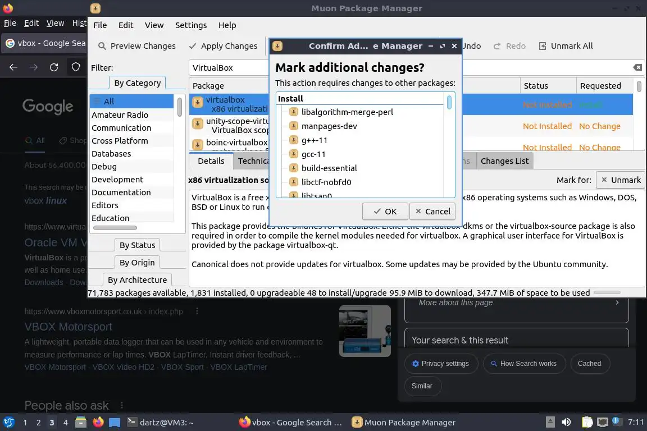
Task: Expand the By Status filter
Action: click(x=138, y=245)
